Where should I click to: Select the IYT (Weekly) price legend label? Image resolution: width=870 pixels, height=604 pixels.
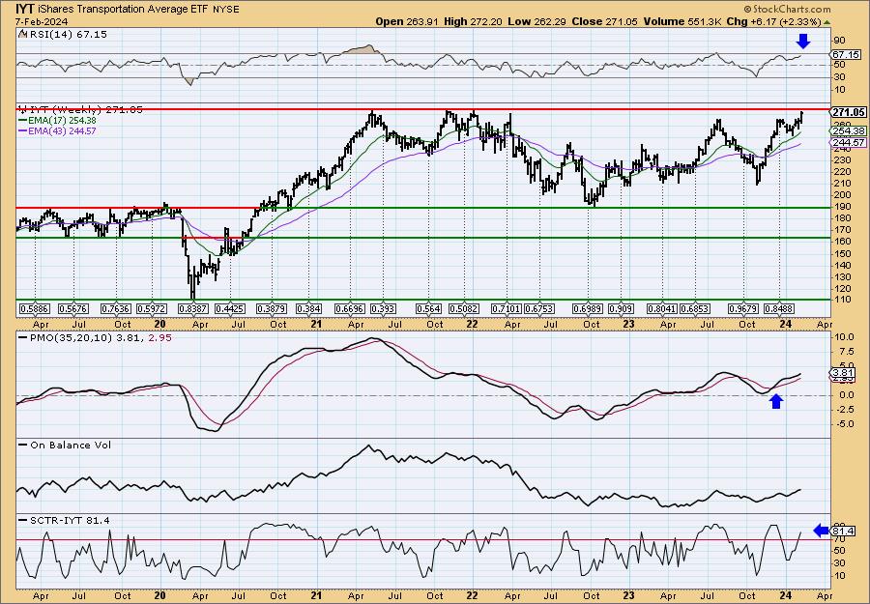coord(85,110)
